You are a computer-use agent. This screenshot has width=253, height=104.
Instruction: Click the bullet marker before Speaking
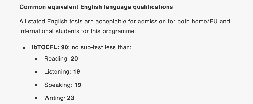click(x=36, y=85)
